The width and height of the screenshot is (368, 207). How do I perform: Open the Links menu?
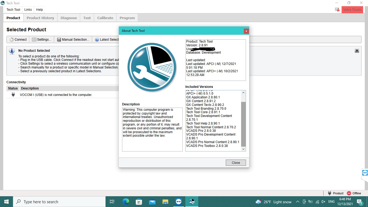pos(28,10)
